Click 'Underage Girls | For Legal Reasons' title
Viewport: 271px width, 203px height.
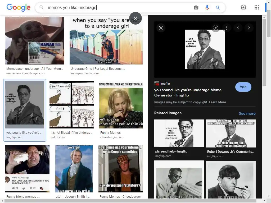[x=98, y=69]
